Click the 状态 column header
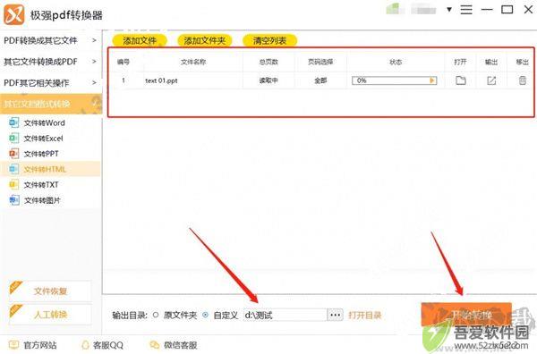The image size is (537, 354). (x=396, y=62)
